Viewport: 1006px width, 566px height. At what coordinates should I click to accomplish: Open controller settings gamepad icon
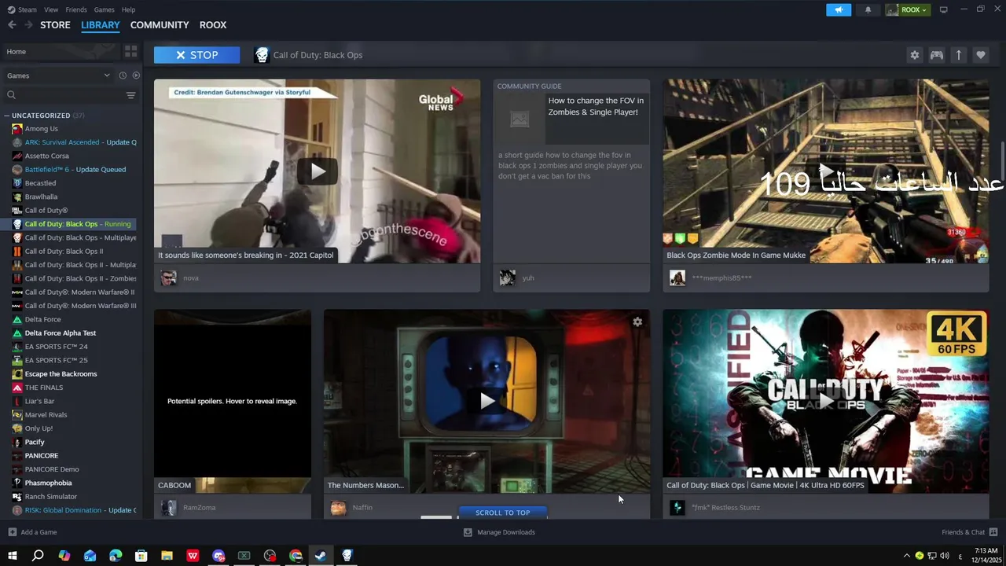pos(937,55)
